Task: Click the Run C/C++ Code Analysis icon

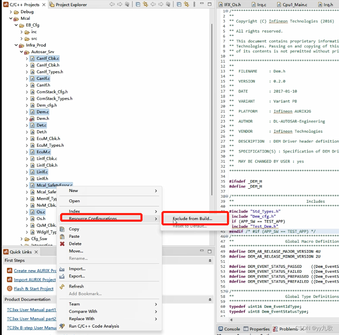Action: coord(62,326)
